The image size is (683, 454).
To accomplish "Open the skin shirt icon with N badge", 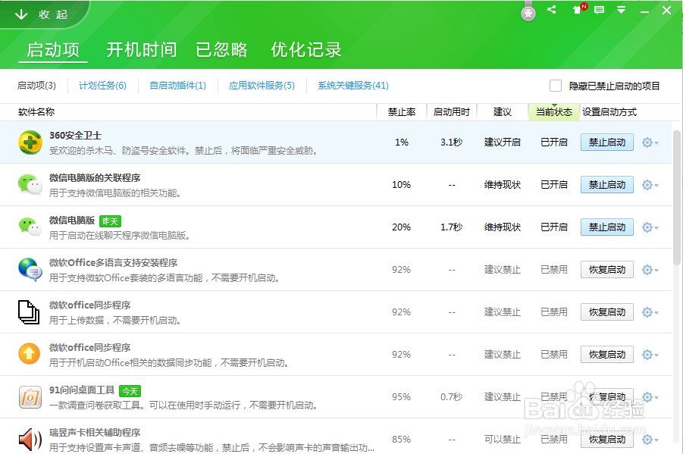I will tap(579, 8).
